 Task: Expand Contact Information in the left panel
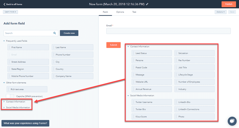pos(4,102)
